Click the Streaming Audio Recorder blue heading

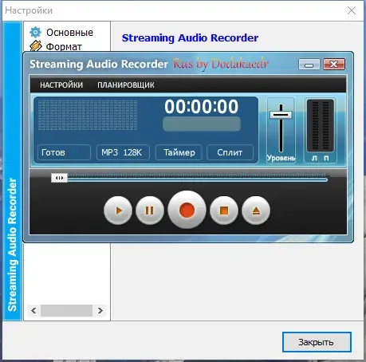[190, 37]
